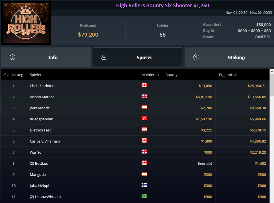Click the Beendet bounty status

(x=205, y=163)
